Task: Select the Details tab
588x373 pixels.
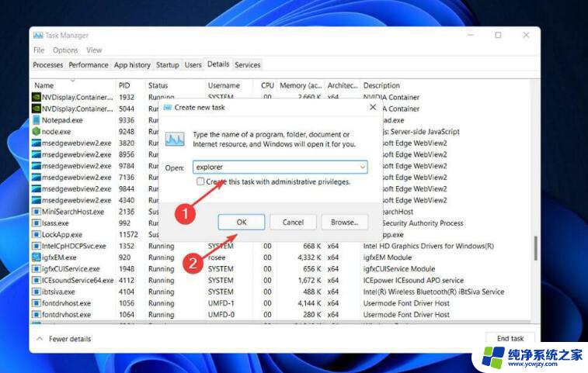Action: coord(218,64)
